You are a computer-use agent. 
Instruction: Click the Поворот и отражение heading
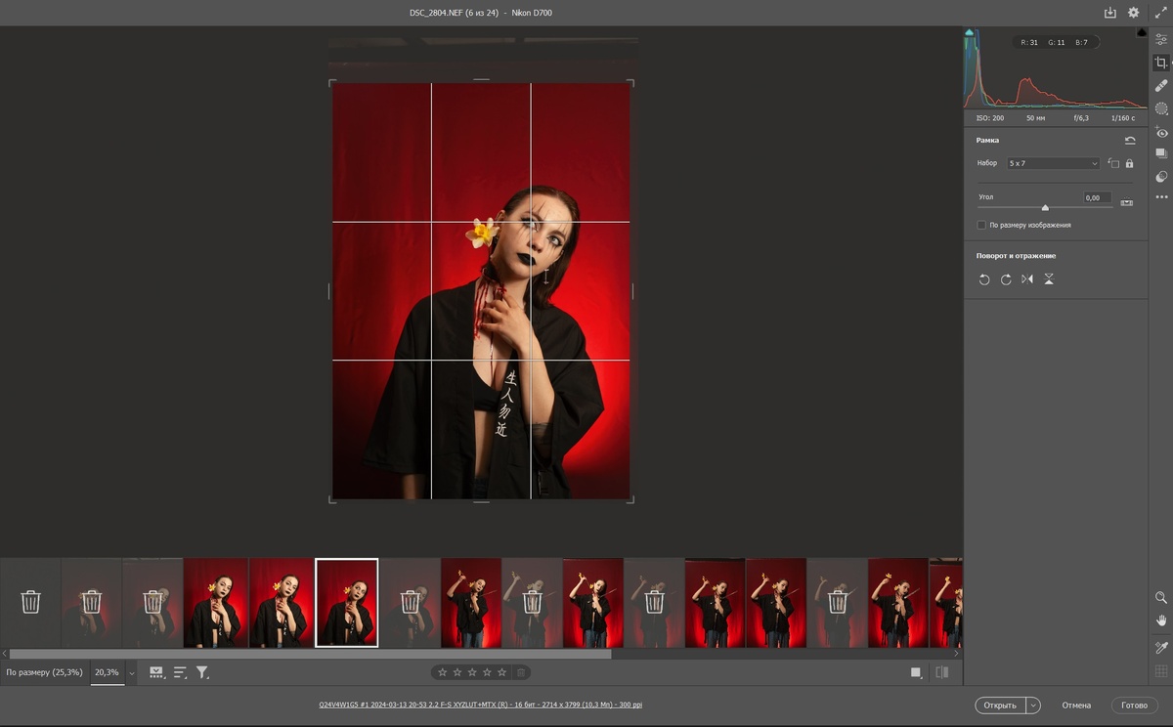(1016, 256)
